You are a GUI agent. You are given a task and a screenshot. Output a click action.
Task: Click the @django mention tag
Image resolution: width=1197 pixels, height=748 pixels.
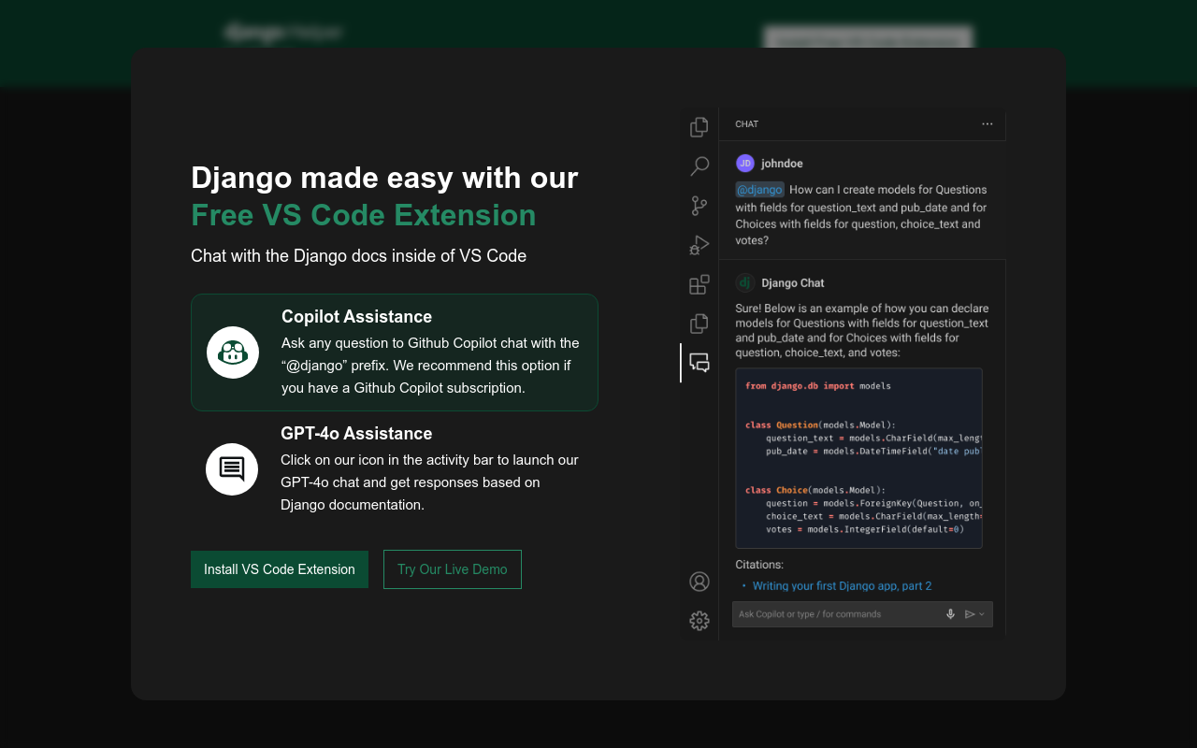pyautogui.click(x=759, y=190)
